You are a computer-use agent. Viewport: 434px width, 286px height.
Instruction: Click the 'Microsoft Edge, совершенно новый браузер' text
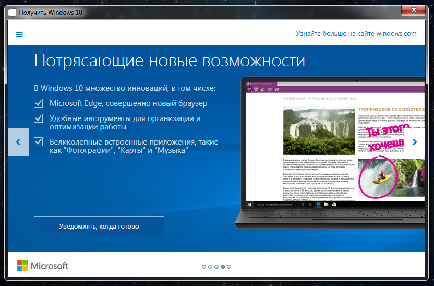pos(128,103)
